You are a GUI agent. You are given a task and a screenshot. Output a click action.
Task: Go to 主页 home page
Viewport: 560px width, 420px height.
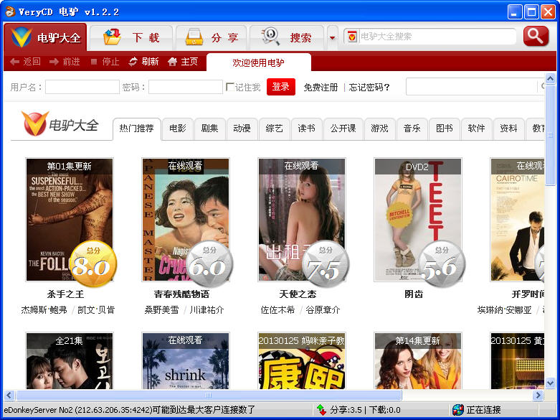point(172,62)
